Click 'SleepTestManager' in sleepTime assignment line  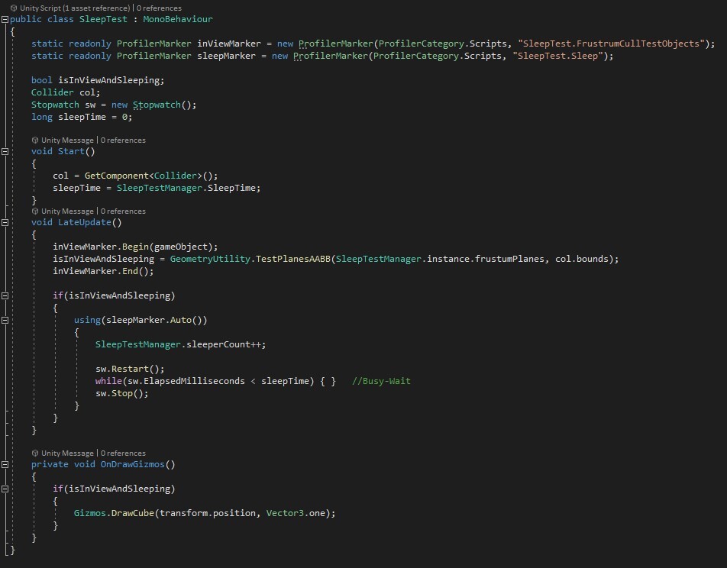click(159, 188)
